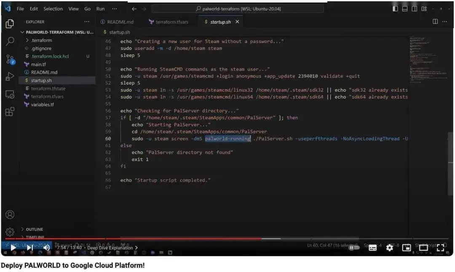Open the Run menu
The height and width of the screenshot is (272, 455).
(100, 9)
